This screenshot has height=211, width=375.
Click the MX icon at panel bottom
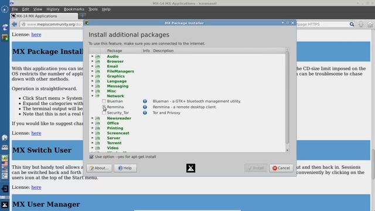point(5,205)
